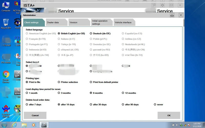Delete local order data after 14 days
The height and width of the screenshot is (128, 205).
pyautogui.click(x=66, y=104)
